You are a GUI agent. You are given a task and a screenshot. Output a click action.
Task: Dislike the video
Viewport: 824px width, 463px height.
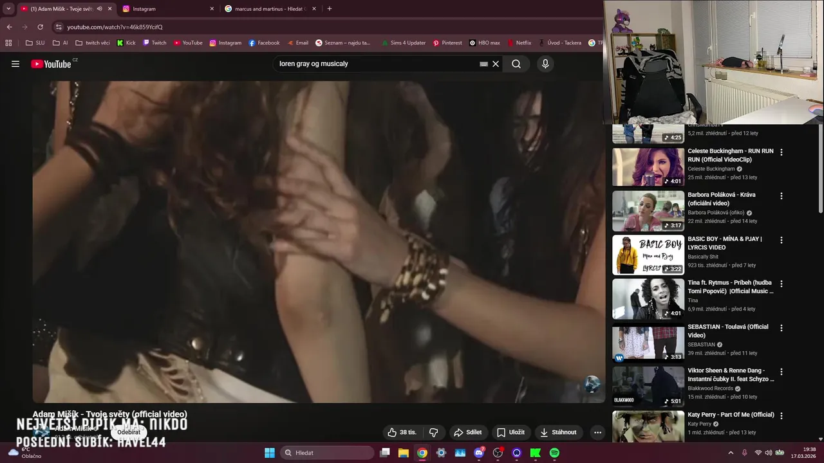click(x=433, y=432)
